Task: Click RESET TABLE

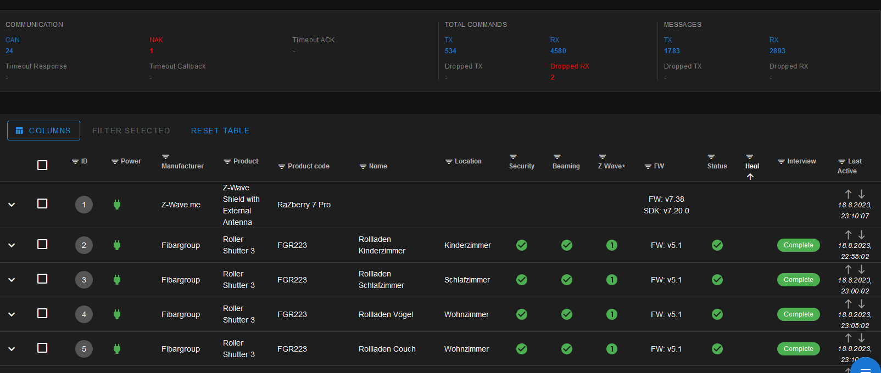Action: (220, 131)
